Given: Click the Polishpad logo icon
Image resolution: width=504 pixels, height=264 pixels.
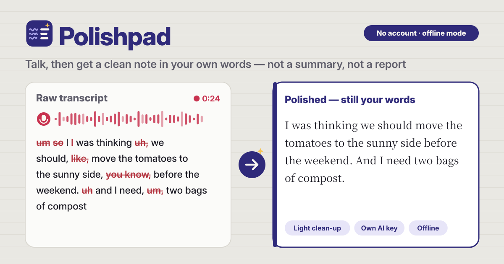Looking at the screenshot, I should coord(39,34).
